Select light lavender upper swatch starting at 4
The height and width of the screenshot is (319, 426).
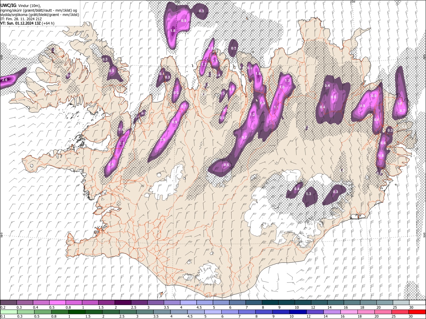pyautogui.click(x=188, y=303)
